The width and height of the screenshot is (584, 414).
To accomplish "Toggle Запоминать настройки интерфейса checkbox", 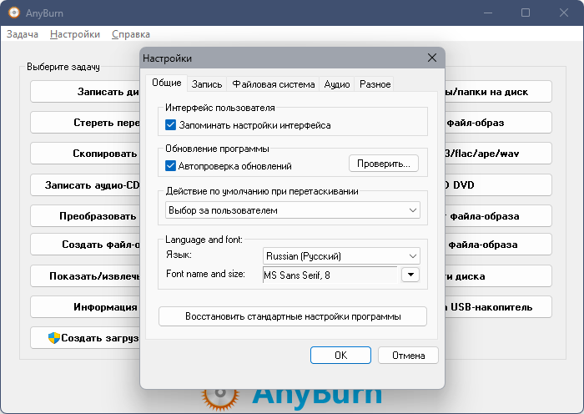I will point(170,125).
